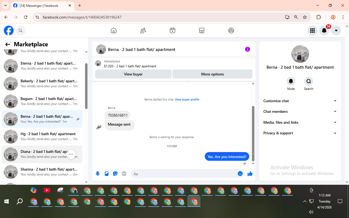Click the 'Message sent' bubble

(119, 125)
